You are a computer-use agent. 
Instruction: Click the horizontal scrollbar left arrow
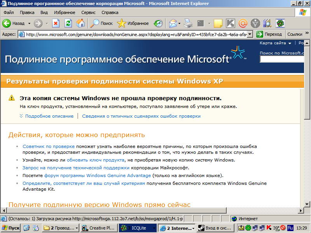tap(3, 210)
